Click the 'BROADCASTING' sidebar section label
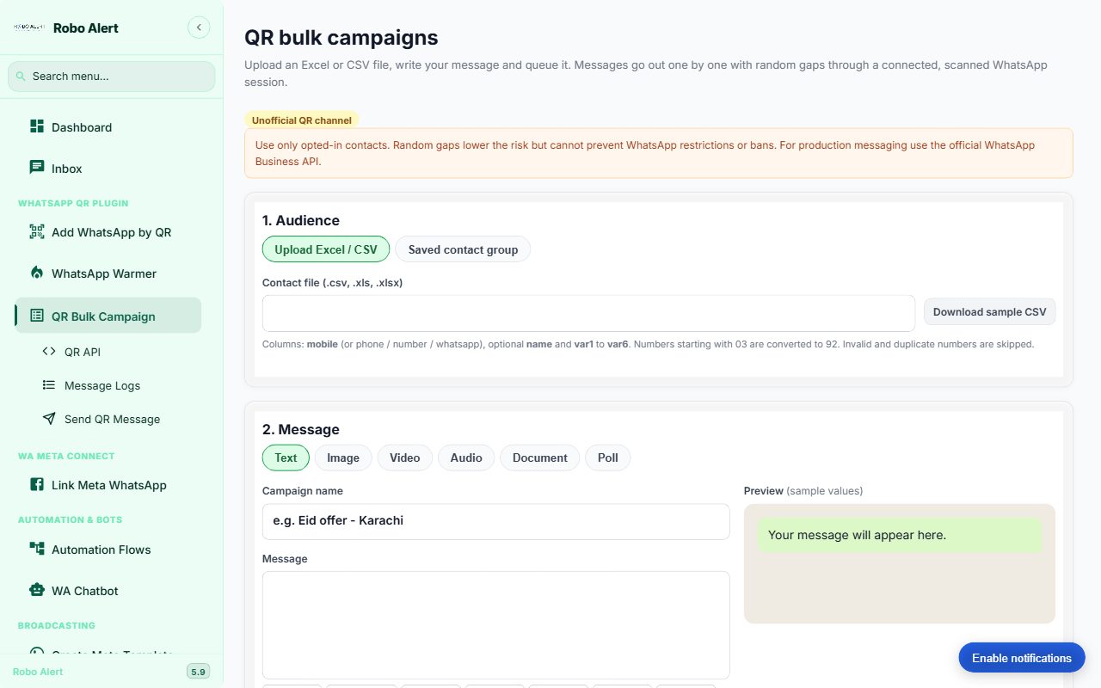1101x688 pixels. point(57,626)
